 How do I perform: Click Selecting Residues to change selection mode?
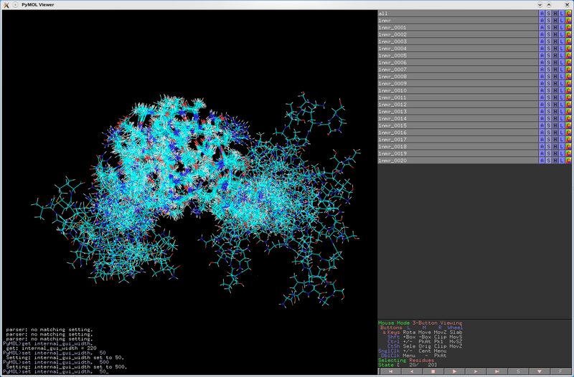coord(402,360)
